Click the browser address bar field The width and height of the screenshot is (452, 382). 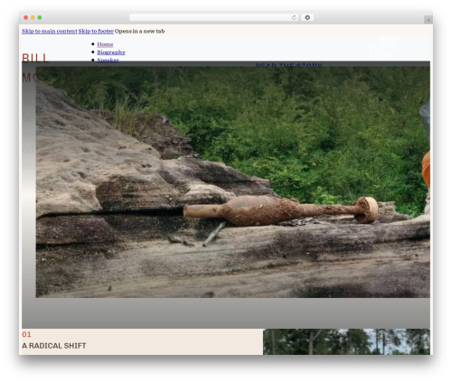(x=214, y=18)
